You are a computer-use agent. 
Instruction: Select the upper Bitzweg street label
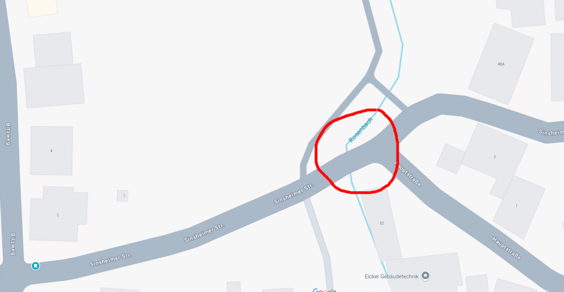pos(8,134)
